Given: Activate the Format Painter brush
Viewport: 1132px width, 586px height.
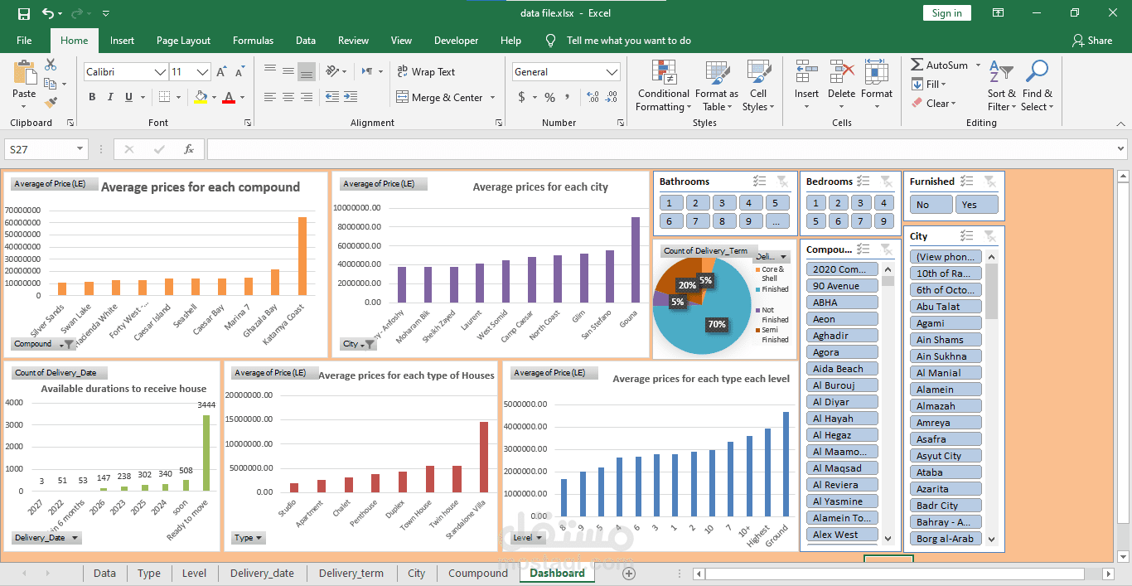Looking at the screenshot, I should (x=51, y=102).
